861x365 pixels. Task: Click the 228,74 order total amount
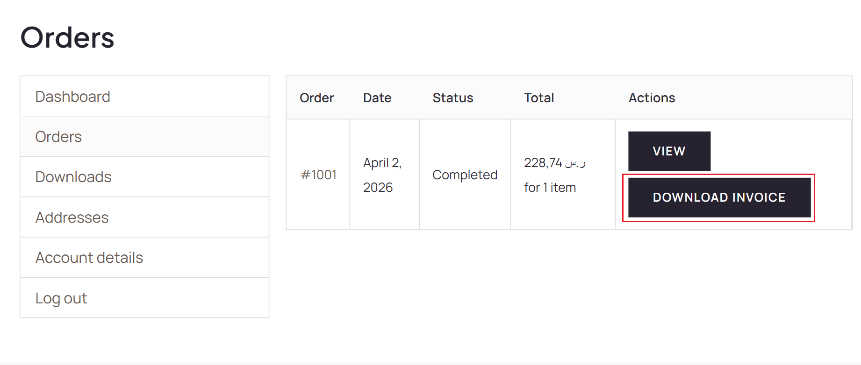point(543,163)
